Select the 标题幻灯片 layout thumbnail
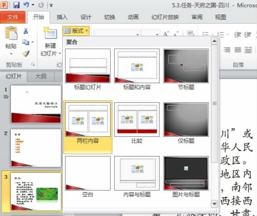The width and height of the screenshot is (257, 216). 88,69
